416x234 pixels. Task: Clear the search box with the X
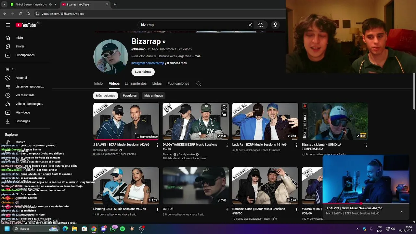250,25
